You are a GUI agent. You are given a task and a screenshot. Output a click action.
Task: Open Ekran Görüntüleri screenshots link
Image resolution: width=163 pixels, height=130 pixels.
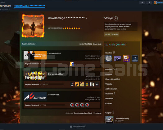coord(112,79)
